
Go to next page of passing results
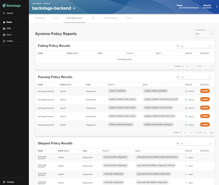(205, 132)
